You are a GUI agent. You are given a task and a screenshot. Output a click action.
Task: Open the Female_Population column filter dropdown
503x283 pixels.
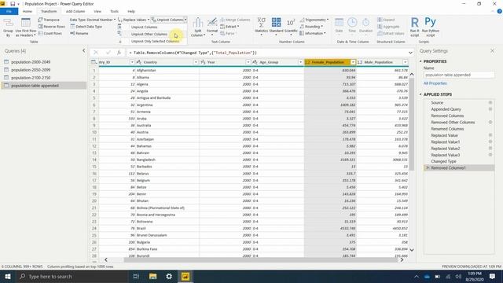pyautogui.click(x=353, y=62)
